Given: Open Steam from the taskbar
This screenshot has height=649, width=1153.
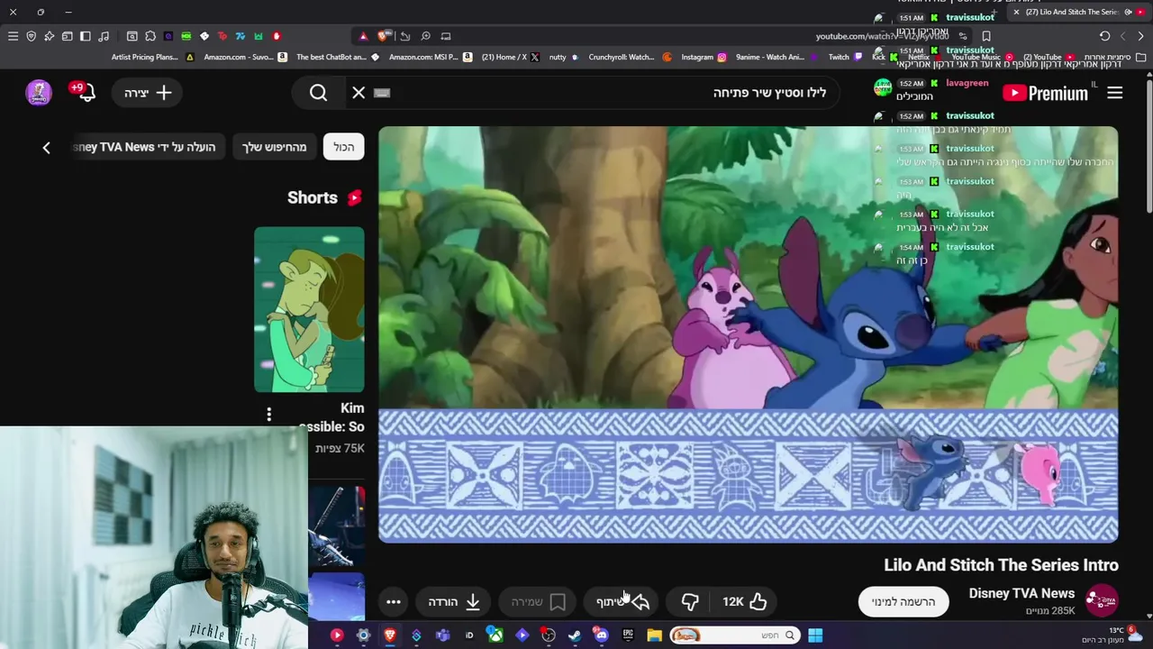Looking at the screenshot, I should tap(575, 635).
